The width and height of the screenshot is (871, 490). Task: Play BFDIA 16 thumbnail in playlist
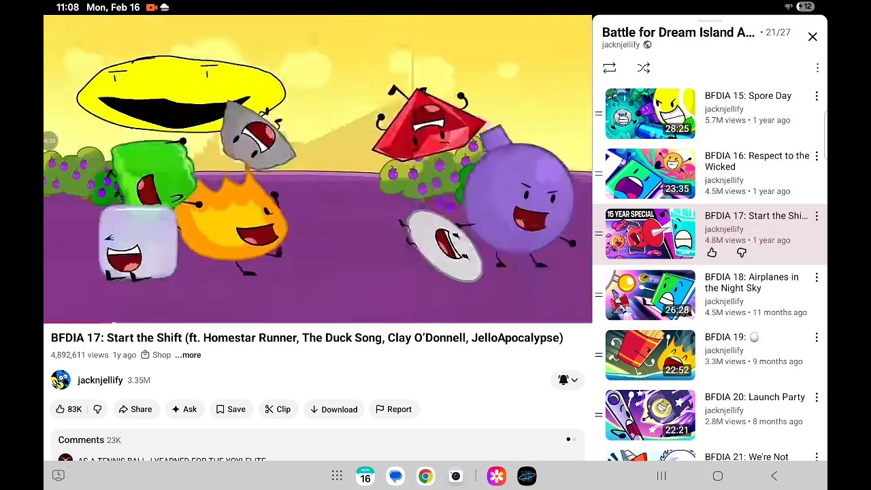pos(651,174)
